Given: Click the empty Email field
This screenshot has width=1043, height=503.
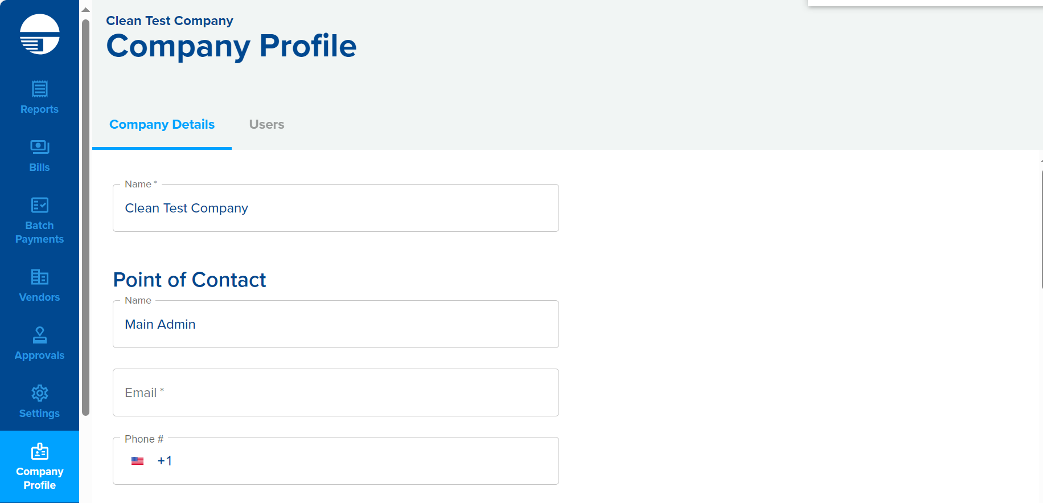Looking at the screenshot, I should (336, 392).
